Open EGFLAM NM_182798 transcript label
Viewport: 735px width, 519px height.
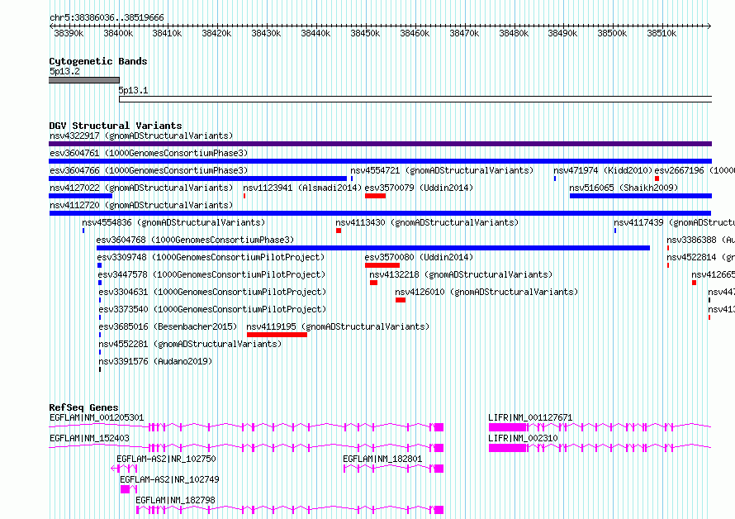click(x=175, y=500)
